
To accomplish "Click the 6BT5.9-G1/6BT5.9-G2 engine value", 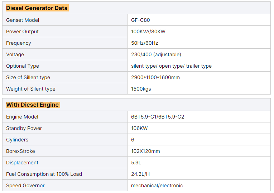I will [x=158, y=117].
